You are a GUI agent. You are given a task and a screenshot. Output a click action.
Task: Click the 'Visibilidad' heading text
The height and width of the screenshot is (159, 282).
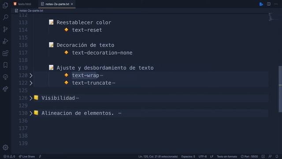pyautogui.click(x=58, y=98)
